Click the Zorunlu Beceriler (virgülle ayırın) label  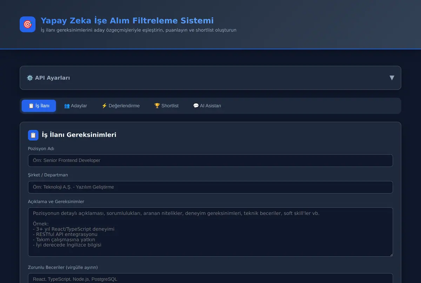pos(63,268)
